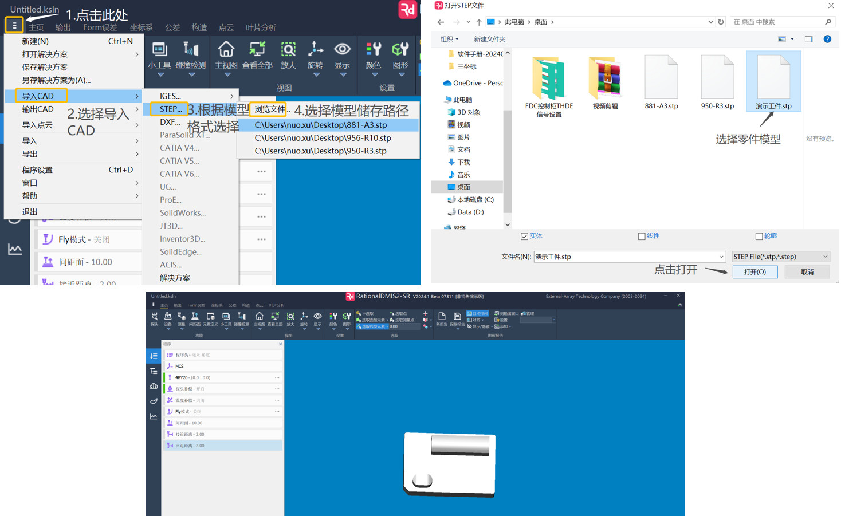Choose 程序设置 from the menu
This screenshot has height=516, width=841.
[x=37, y=170]
